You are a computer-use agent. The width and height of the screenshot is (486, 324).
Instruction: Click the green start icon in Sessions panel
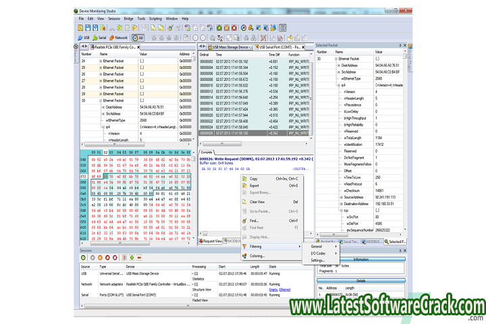point(84,257)
